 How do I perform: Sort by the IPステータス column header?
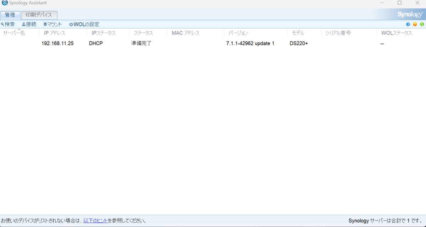pos(108,33)
